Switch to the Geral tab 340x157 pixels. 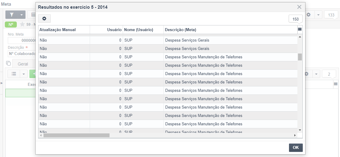[x=23, y=64]
